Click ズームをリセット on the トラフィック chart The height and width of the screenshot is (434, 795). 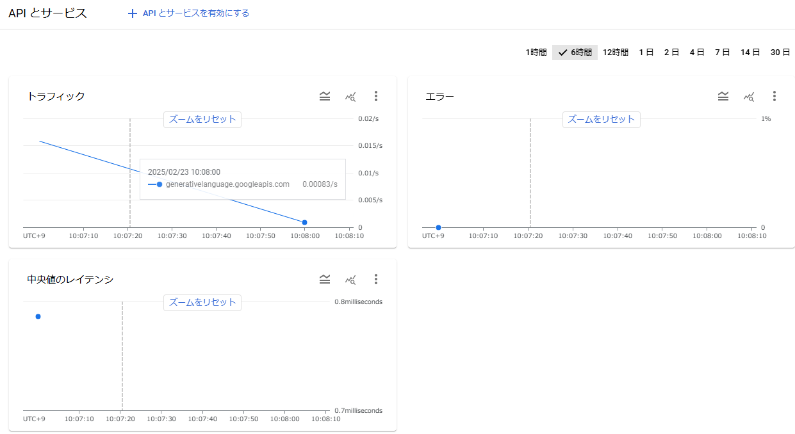coord(202,119)
